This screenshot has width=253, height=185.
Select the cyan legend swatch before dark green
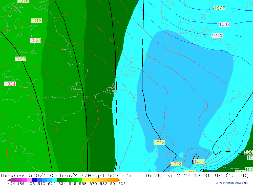[x=54, y=180]
